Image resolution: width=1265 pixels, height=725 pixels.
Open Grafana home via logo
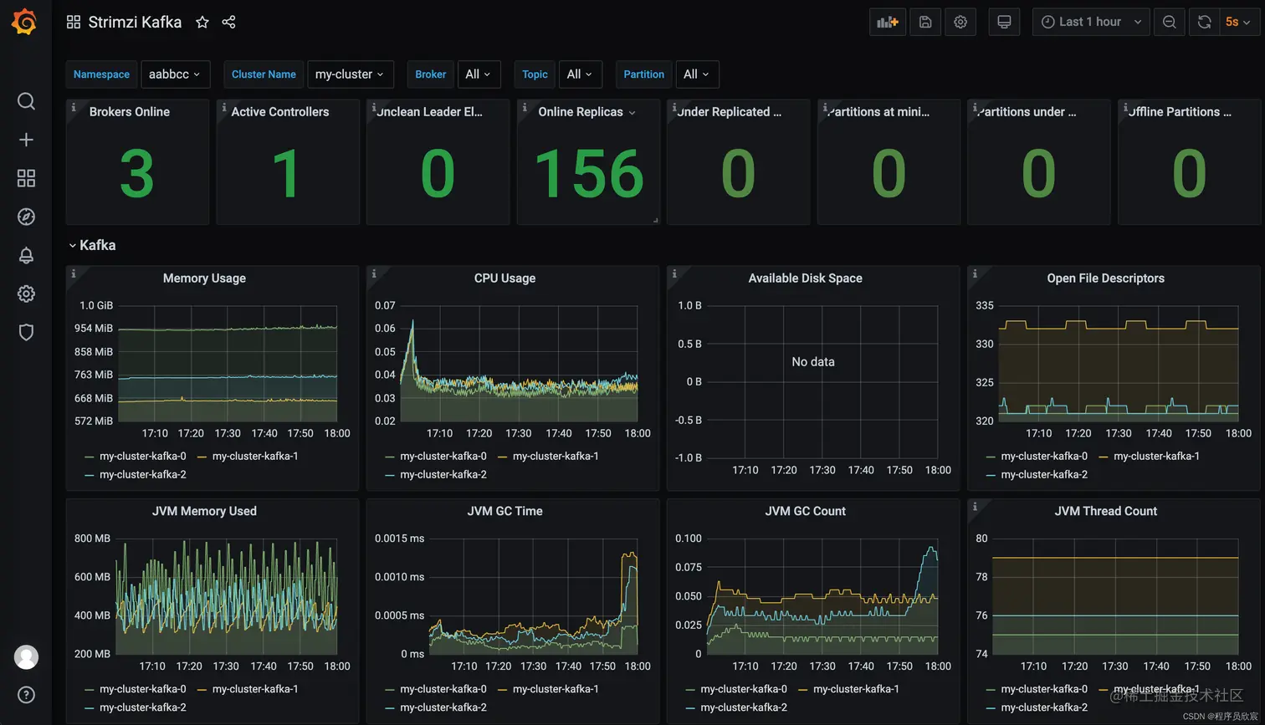point(24,22)
